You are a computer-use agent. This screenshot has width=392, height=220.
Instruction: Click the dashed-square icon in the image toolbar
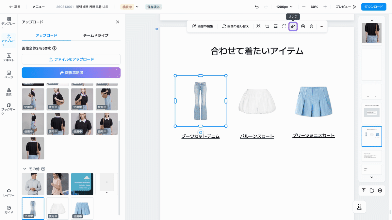click(x=284, y=26)
